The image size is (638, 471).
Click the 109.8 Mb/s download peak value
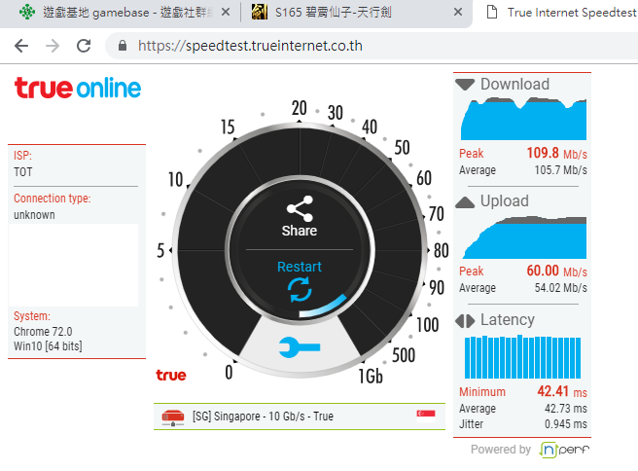click(556, 154)
